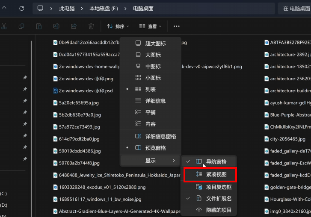The image size is (311, 217).
Task: Toggle 预览窗格 preview pane
Action: 151,148
